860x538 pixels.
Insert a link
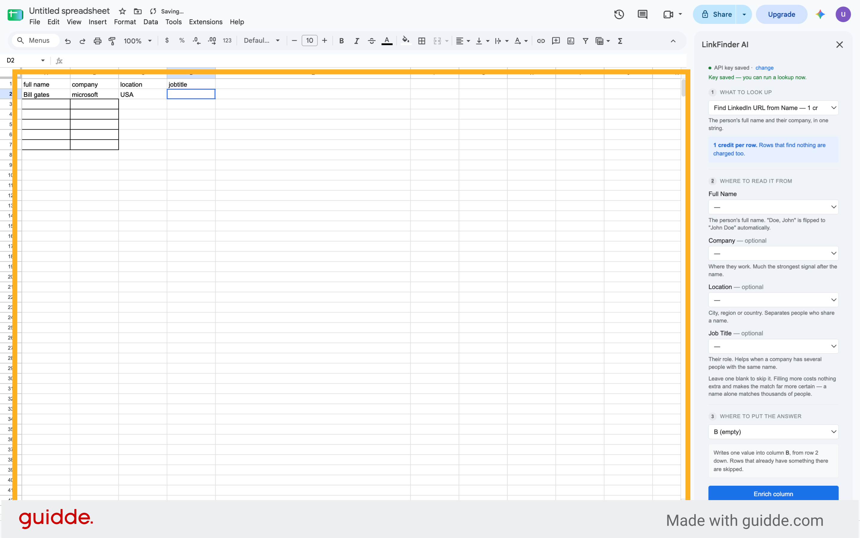[541, 41]
